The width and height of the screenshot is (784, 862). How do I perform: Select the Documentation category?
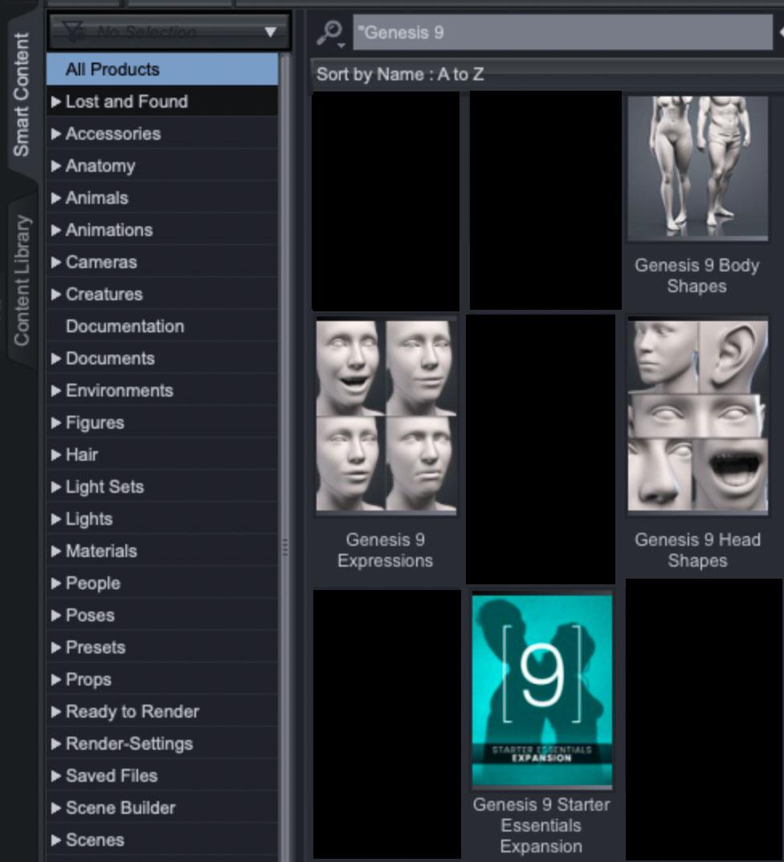(162, 326)
